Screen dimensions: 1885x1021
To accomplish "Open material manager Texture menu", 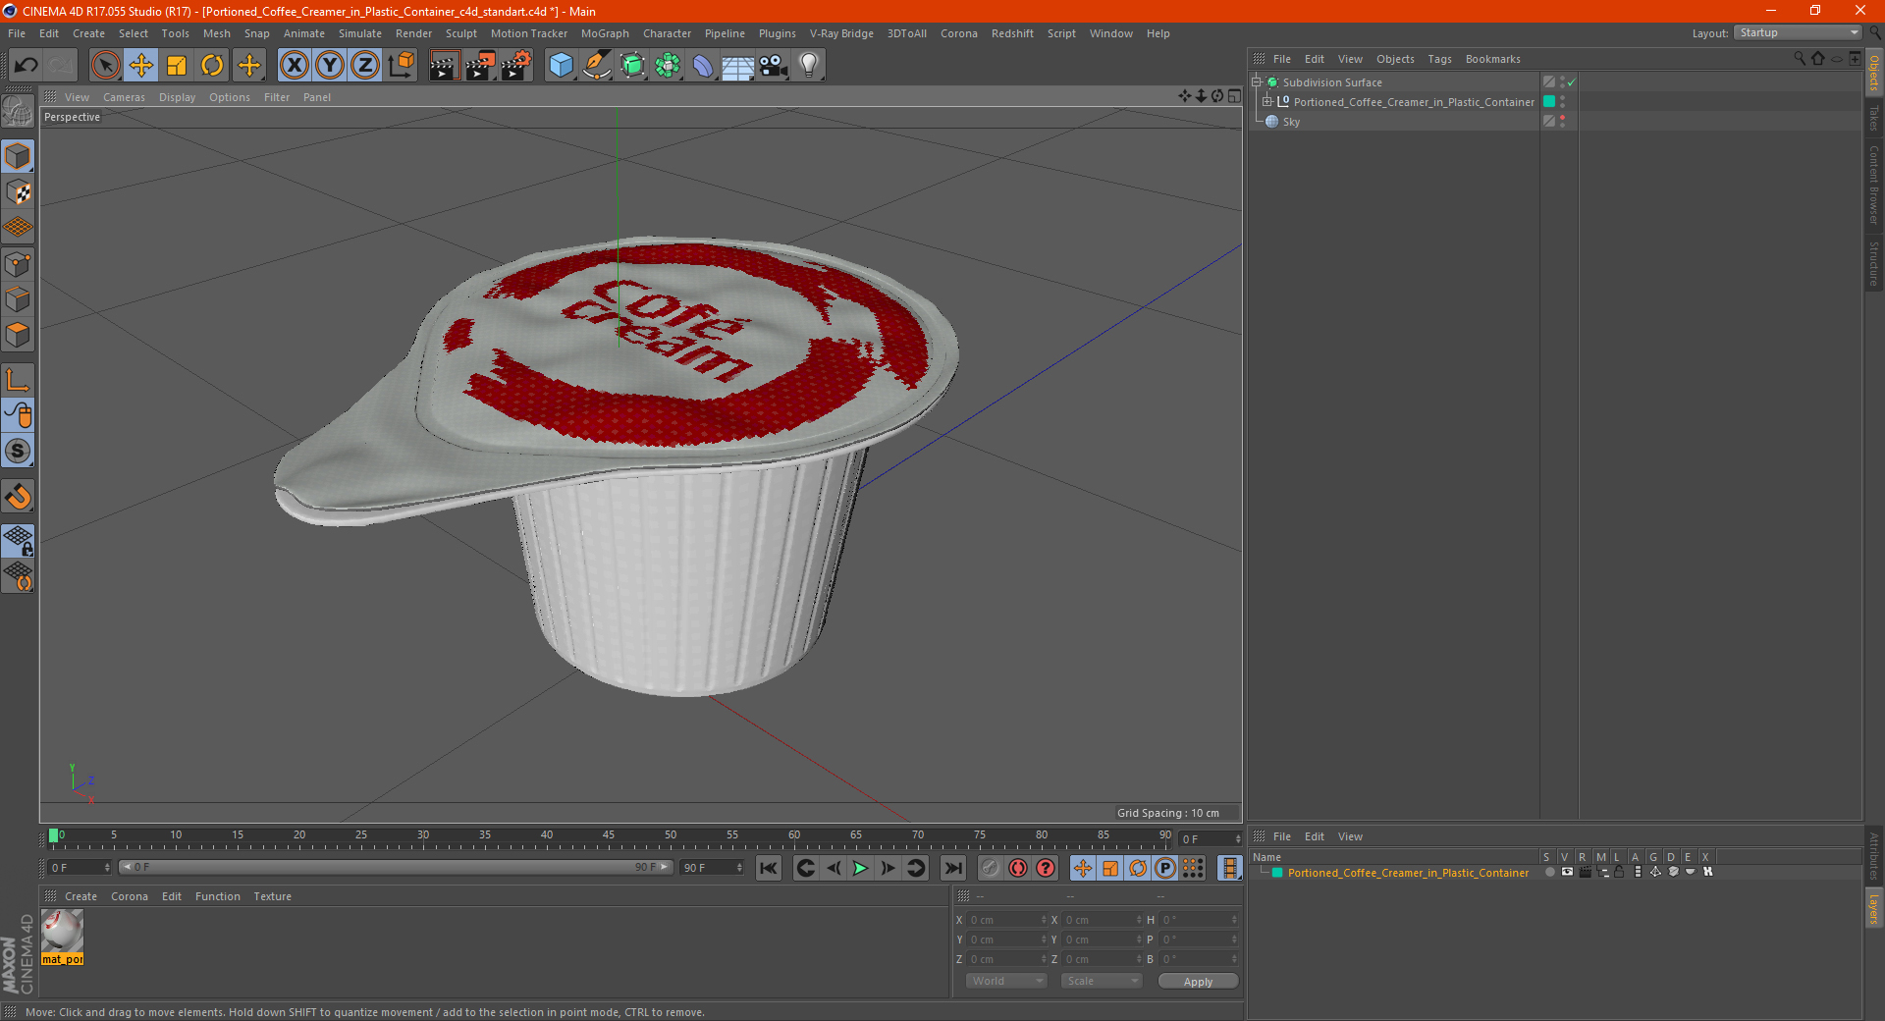I will 272,896.
